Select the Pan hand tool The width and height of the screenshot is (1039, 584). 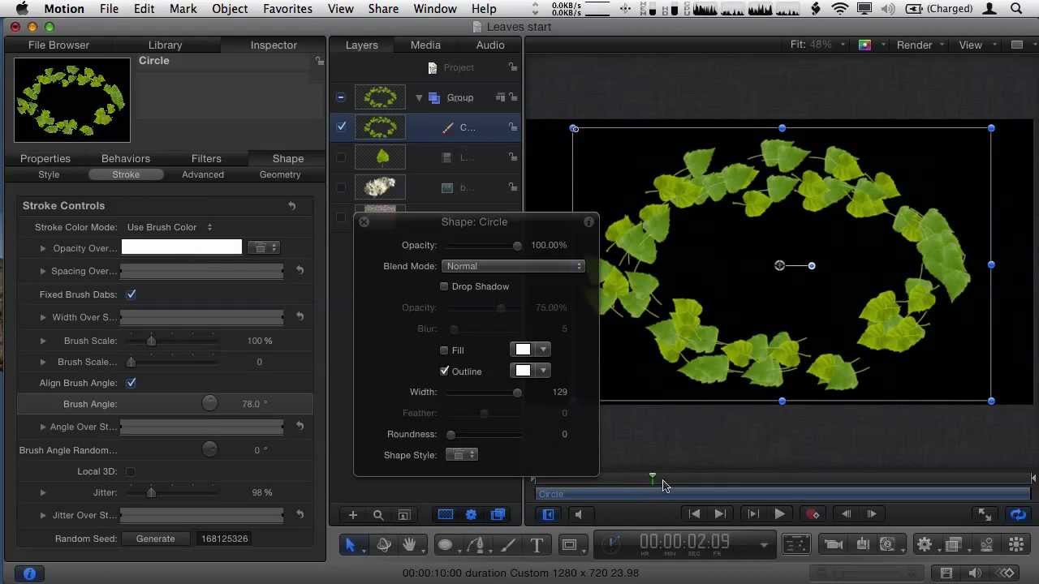(x=409, y=545)
